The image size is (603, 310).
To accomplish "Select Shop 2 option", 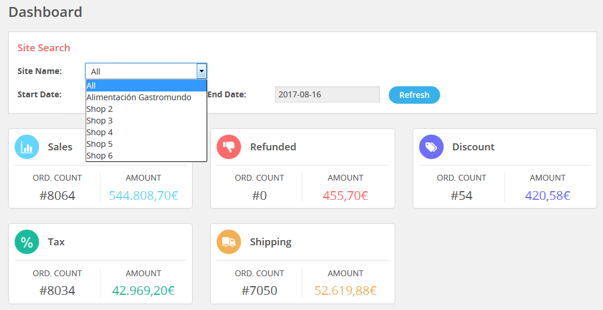I will click(146, 109).
